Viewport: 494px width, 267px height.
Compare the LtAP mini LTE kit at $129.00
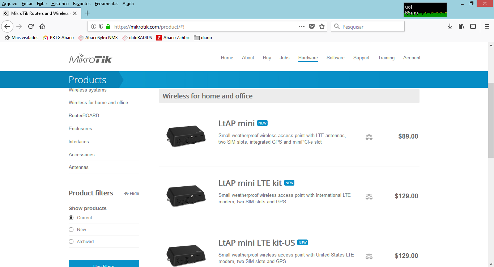(x=369, y=197)
